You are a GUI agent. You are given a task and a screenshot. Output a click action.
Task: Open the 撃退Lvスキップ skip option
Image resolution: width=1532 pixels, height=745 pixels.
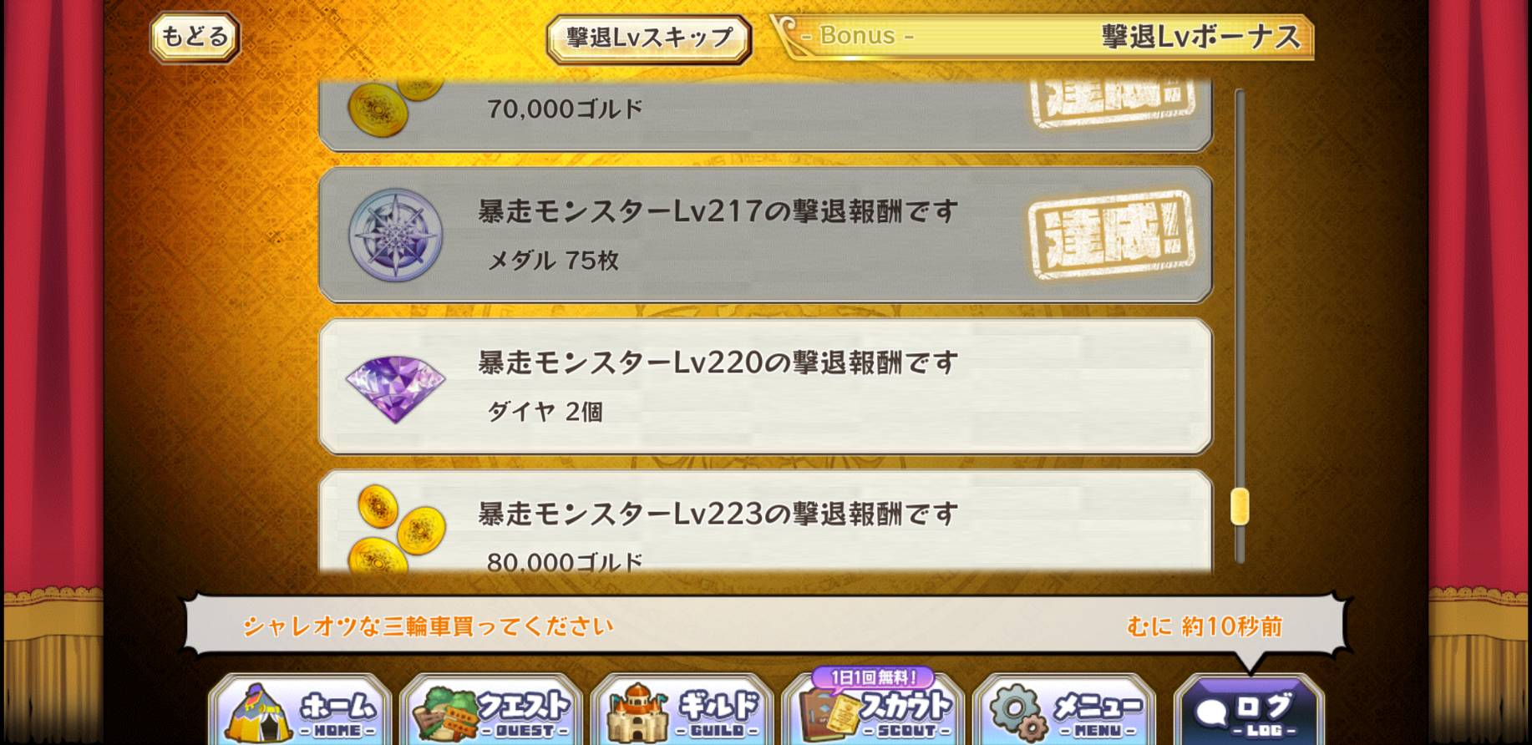(648, 38)
